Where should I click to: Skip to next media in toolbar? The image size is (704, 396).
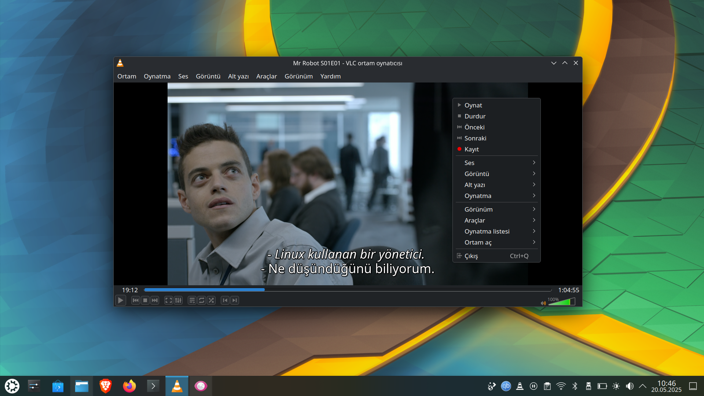155,300
